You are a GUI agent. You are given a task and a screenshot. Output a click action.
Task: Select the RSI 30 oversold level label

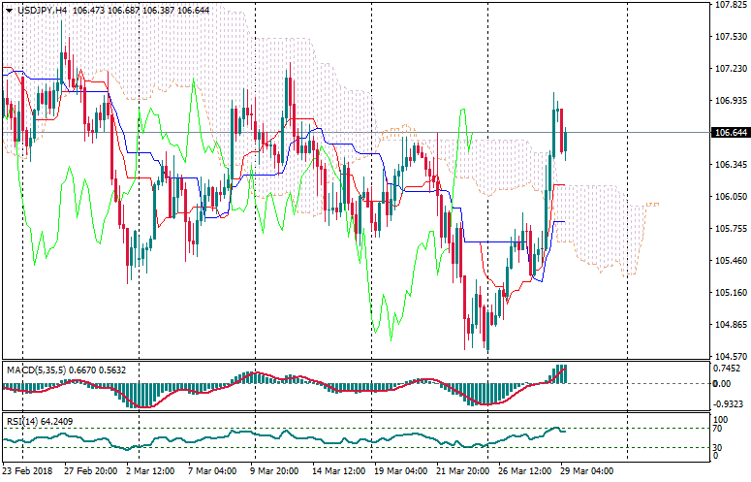click(x=716, y=447)
